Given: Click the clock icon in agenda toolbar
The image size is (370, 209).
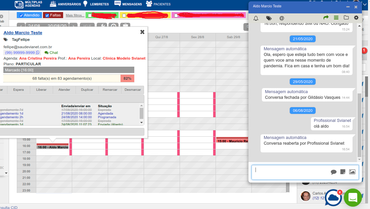Looking at the screenshot, I should coord(113,25).
